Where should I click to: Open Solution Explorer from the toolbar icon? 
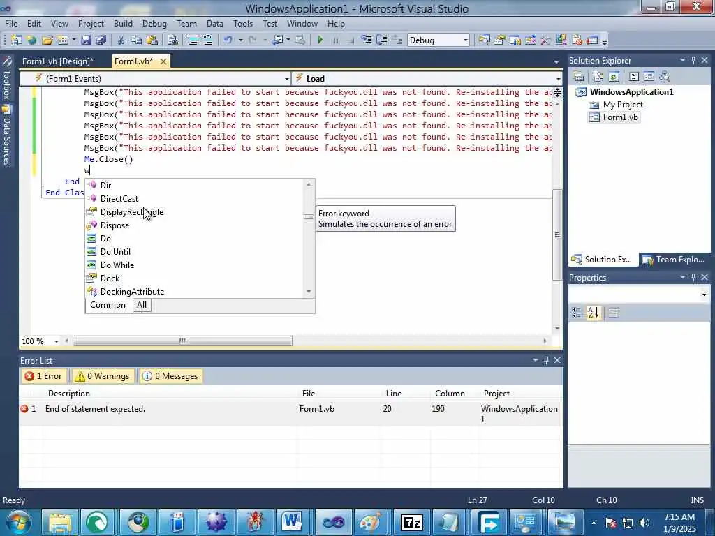point(485,40)
